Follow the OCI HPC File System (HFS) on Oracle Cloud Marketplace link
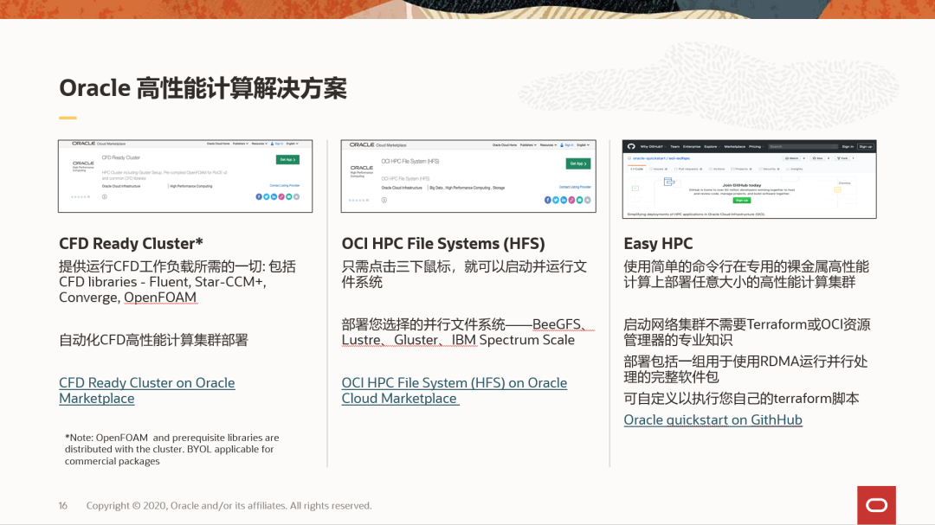The height and width of the screenshot is (525, 935). point(455,390)
